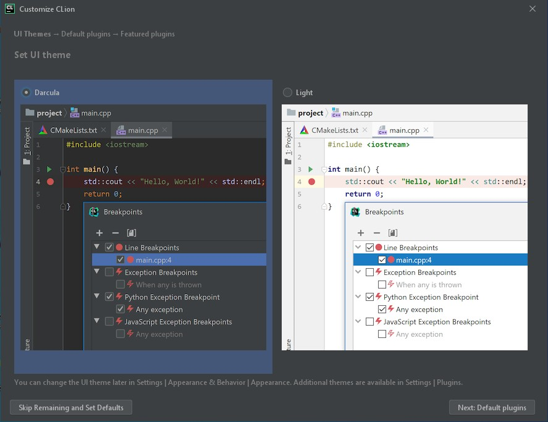
Task: Click red breakpoint dot in Darcula gutter
Action: click(50, 182)
